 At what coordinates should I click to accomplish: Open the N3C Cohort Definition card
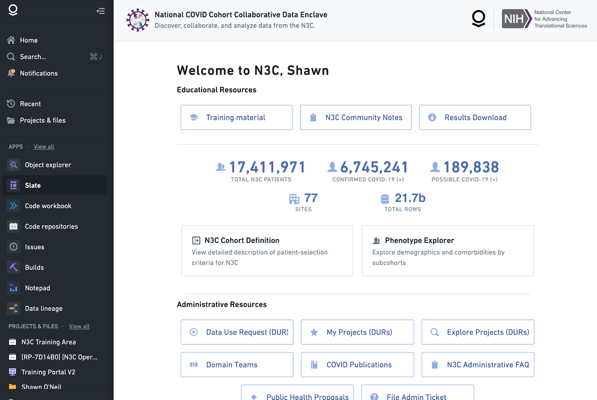267,250
